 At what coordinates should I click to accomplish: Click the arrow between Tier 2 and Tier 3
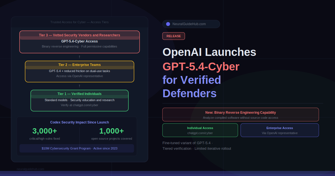coord(80,57)
